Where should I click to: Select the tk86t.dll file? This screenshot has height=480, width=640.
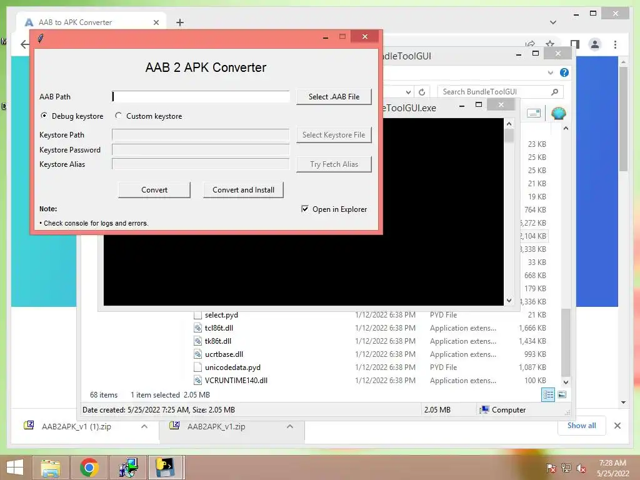[218, 341]
